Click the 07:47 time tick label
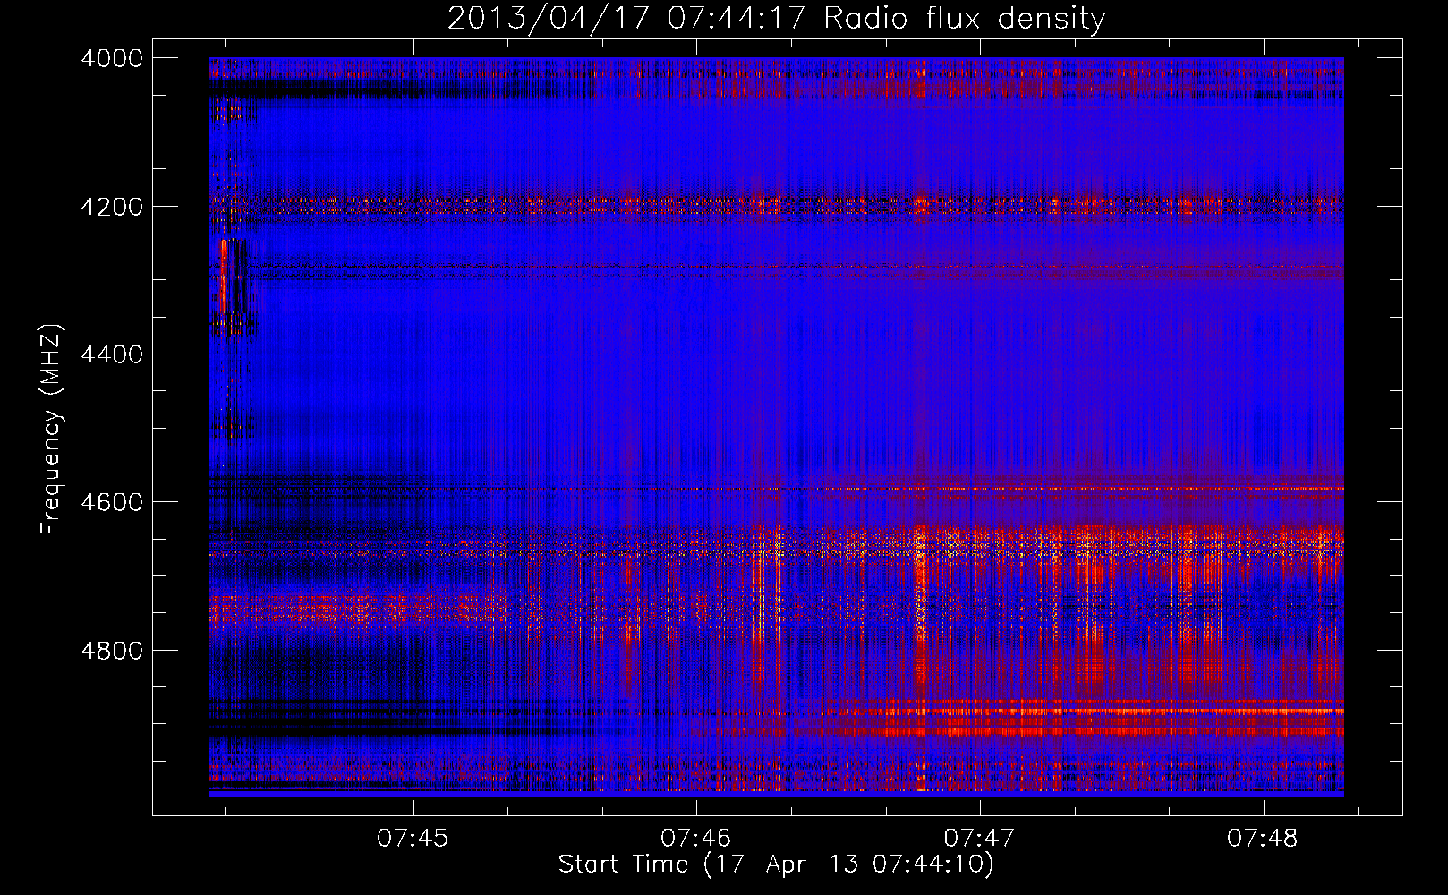1448x895 pixels. [980, 839]
